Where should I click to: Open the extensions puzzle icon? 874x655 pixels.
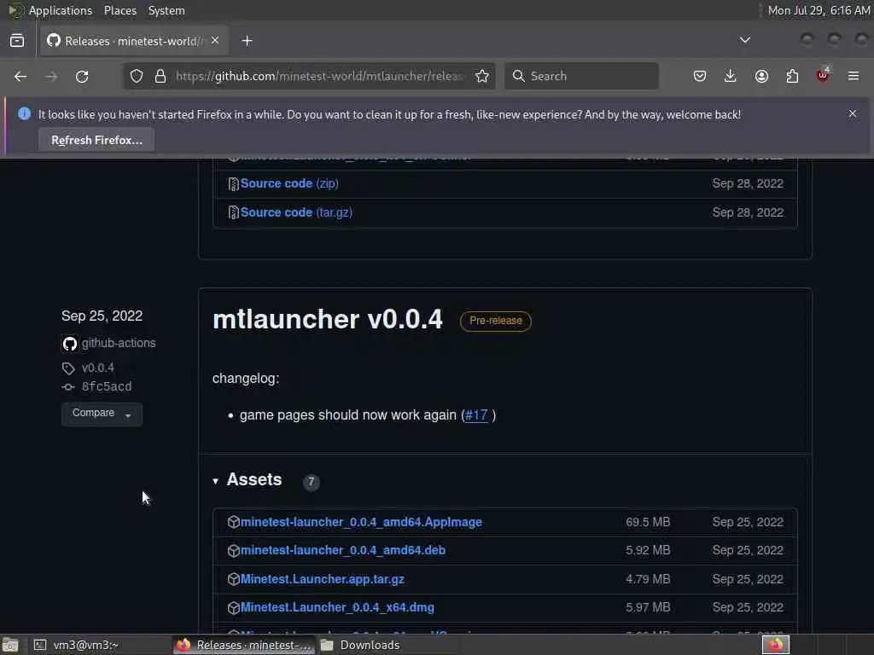tap(792, 76)
